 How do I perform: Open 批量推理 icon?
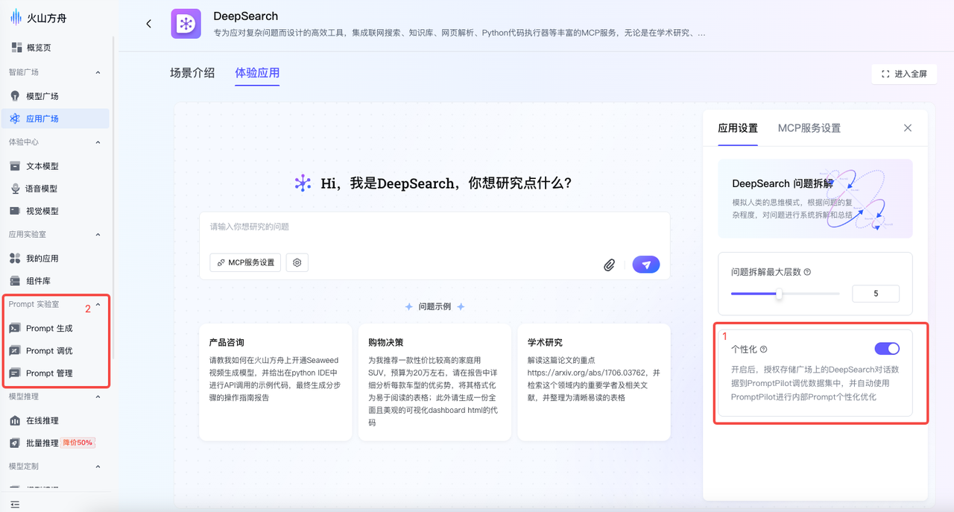pos(15,443)
